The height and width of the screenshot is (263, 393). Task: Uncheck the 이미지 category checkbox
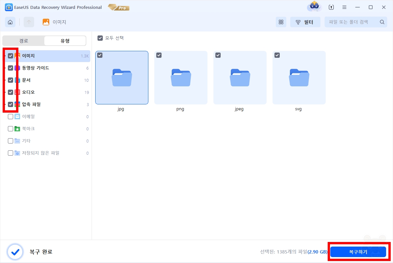11,56
